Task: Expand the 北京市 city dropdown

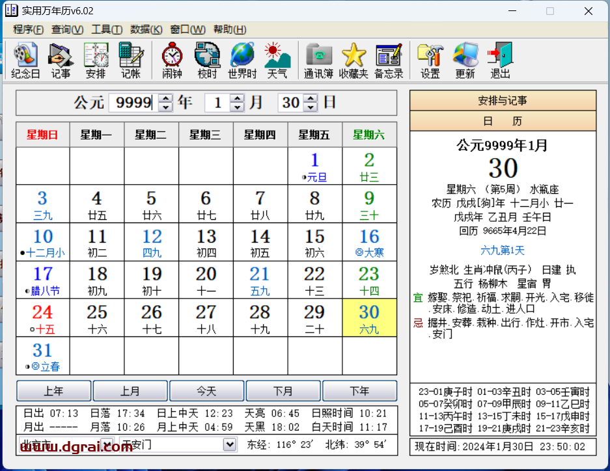Action: click(x=107, y=444)
